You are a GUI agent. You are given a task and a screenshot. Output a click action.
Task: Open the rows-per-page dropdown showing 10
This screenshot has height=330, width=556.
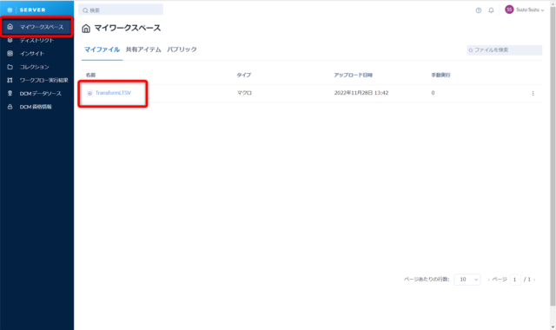[x=467, y=280]
